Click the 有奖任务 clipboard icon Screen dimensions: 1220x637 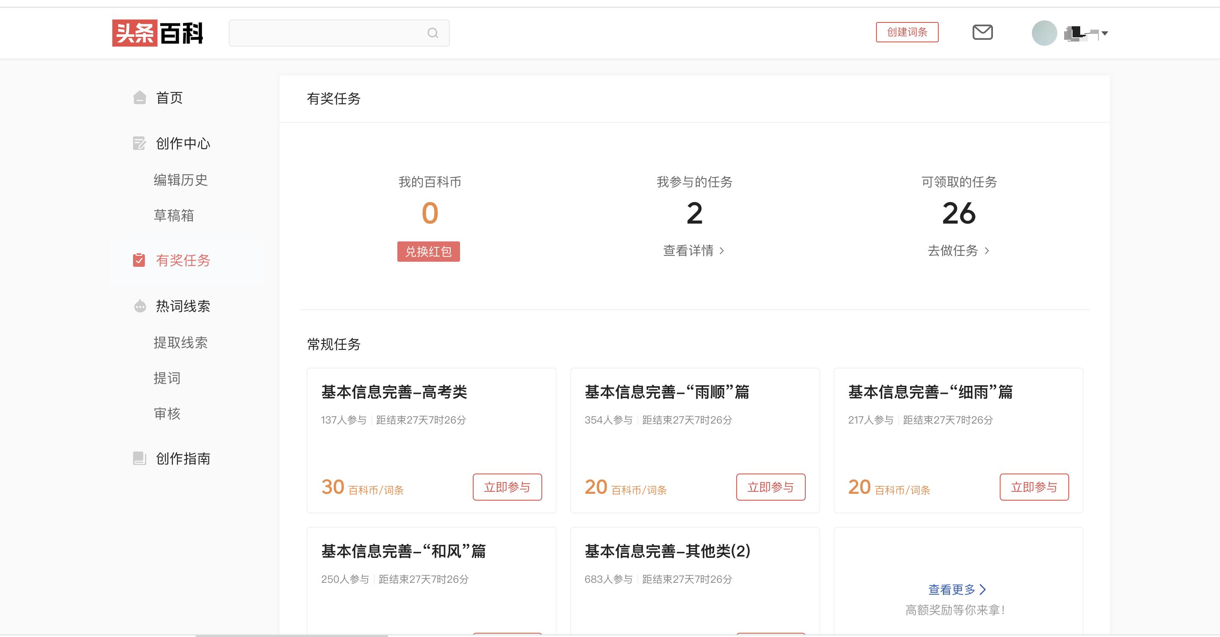tap(139, 260)
